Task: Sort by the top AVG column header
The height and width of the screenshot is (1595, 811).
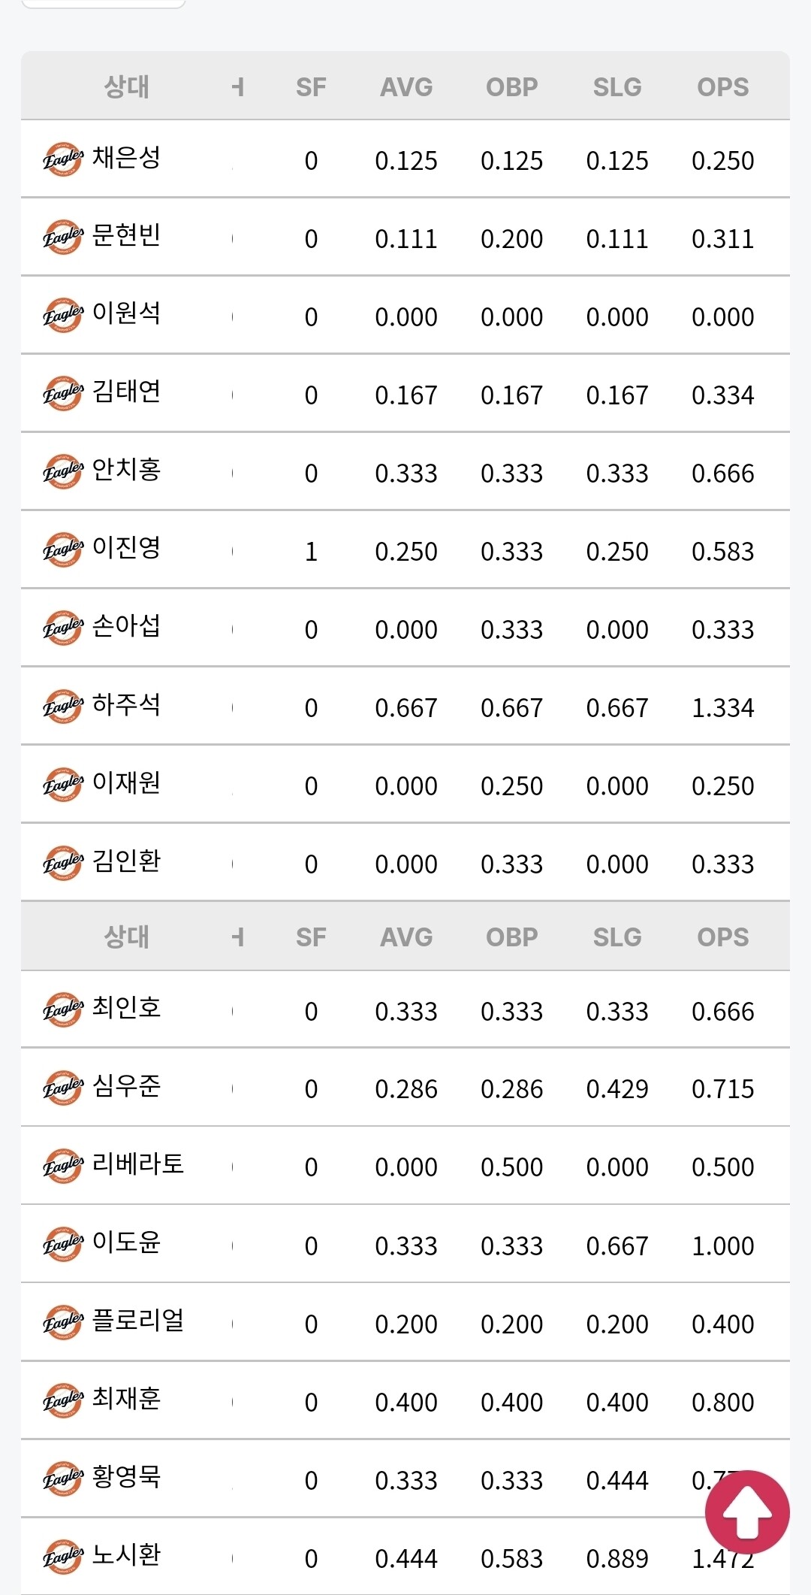Action: [406, 87]
